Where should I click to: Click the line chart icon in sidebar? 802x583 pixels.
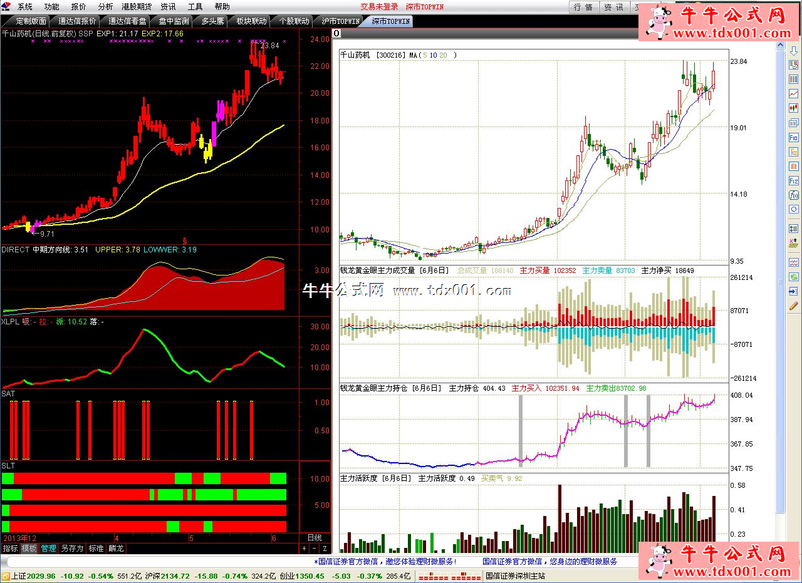[x=794, y=93]
